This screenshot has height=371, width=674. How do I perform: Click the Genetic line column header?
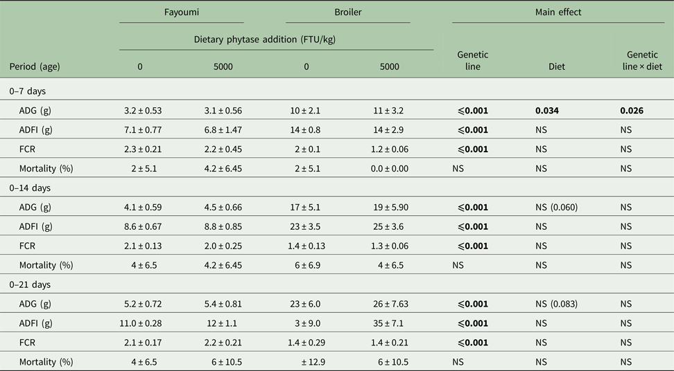tap(472, 61)
